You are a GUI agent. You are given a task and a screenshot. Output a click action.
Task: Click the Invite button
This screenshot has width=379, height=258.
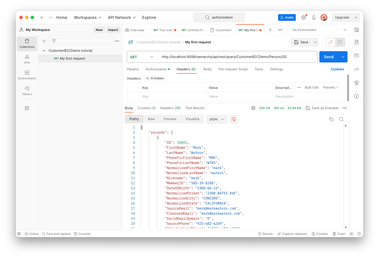point(287,17)
